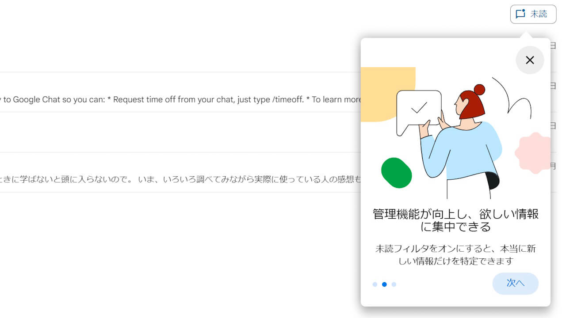Image resolution: width=566 pixels, height=318 pixels.
Task: Jump to first onboarding page dot
Action: [375, 284]
